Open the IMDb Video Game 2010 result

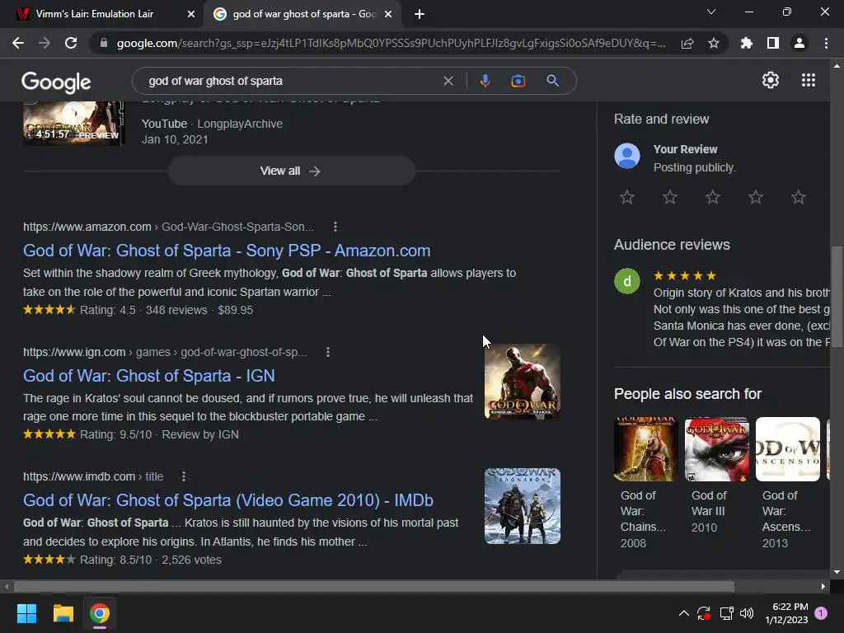228,500
